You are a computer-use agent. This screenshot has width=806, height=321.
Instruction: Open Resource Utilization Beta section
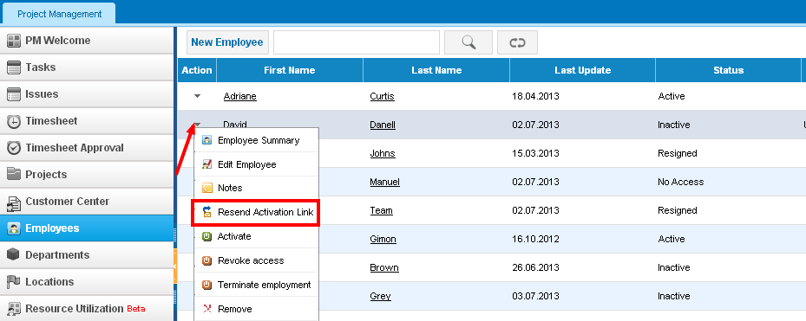(87, 309)
